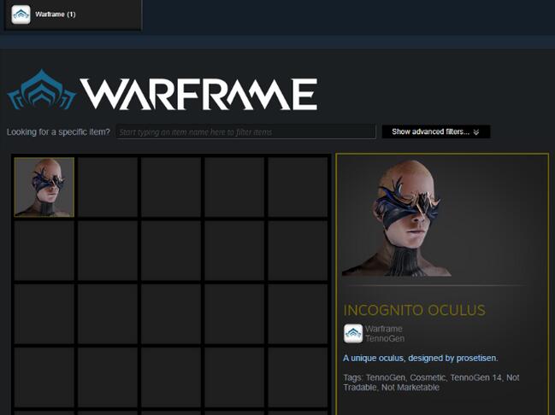Click the INCOGNITO OCULUS item title
Screen dimensions: 555x415
[415, 310]
